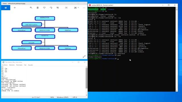Click the Notepad scroll down arrow
Image resolution: width=182 pixels, height=102 pixels.
click(86, 95)
